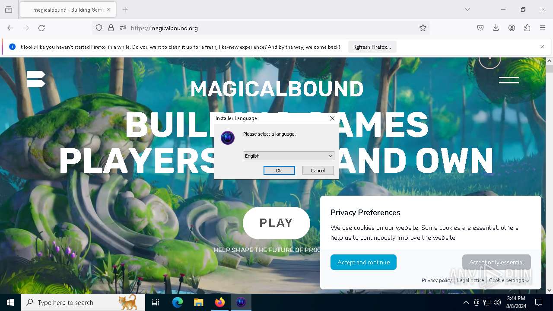Launch Microsoft Edge from taskbar
Screen dimensions: 553x311
[178, 302]
